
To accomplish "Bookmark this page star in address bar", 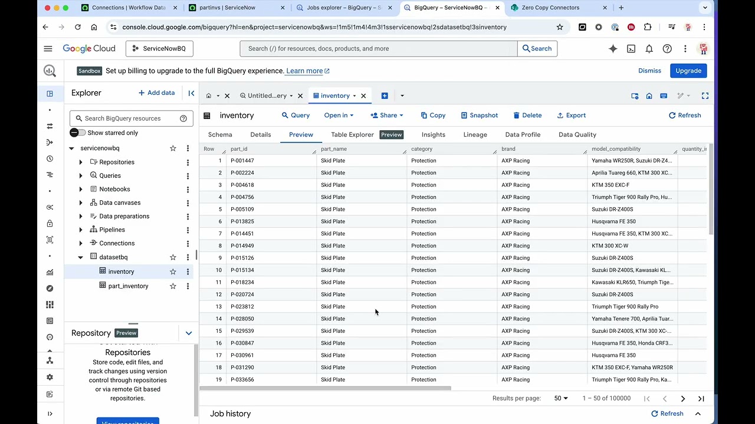I will (x=560, y=27).
